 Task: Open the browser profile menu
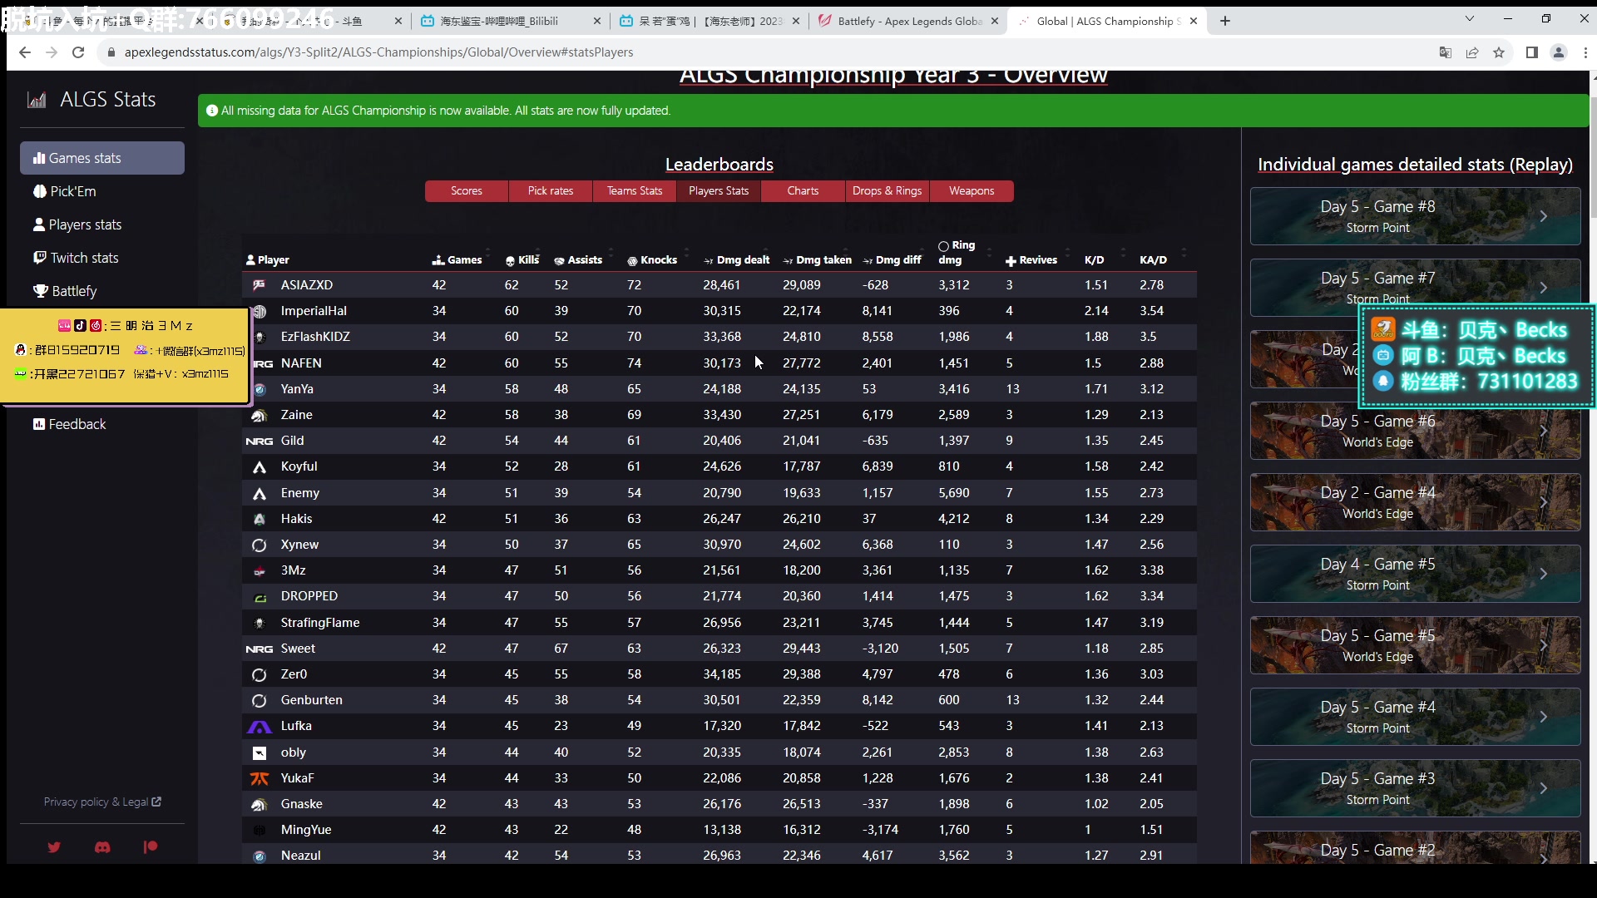click(x=1559, y=52)
